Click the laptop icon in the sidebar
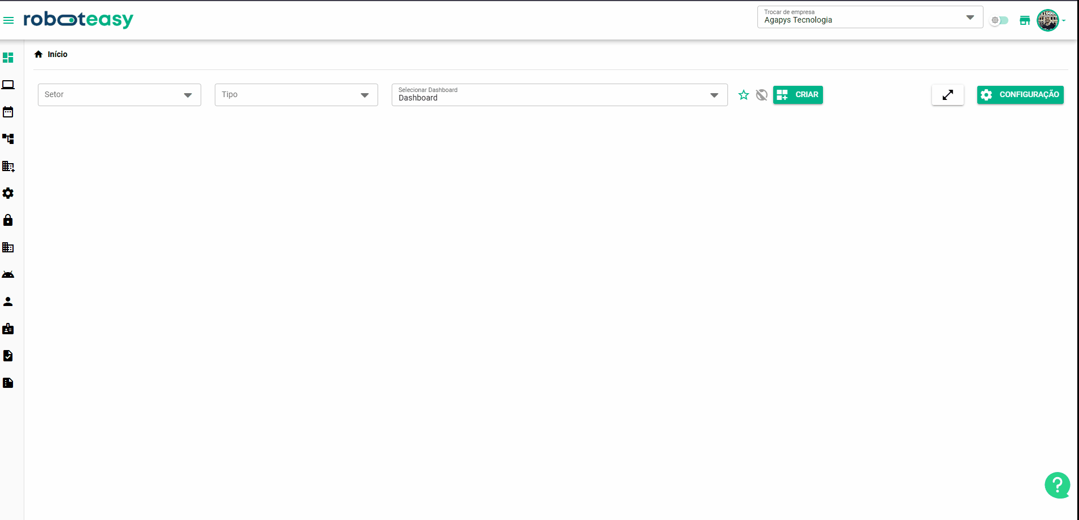Viewport: 1079px width, 520px height. [8, 85]
